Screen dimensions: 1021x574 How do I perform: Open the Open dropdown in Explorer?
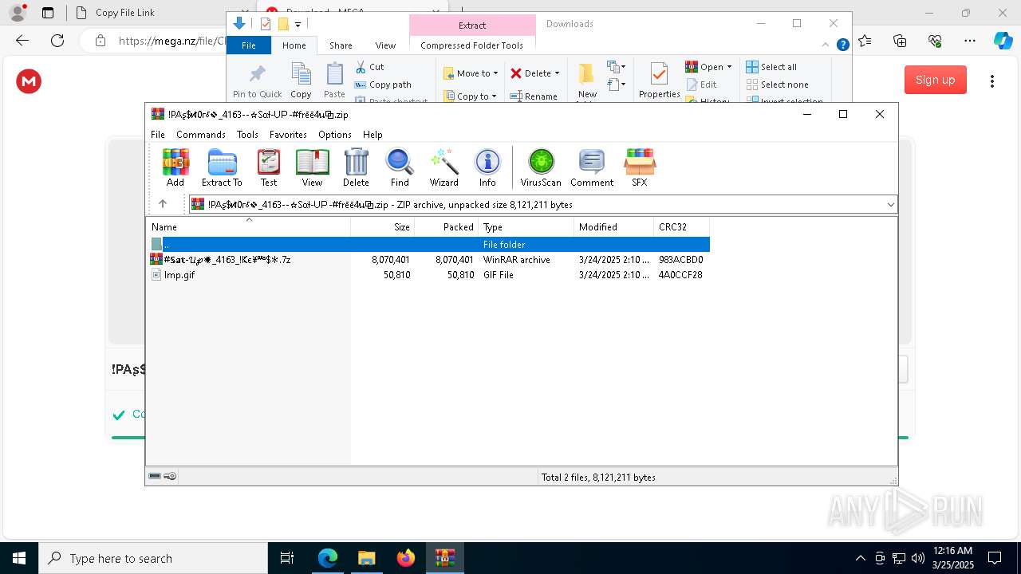click(x=708, y=67)
